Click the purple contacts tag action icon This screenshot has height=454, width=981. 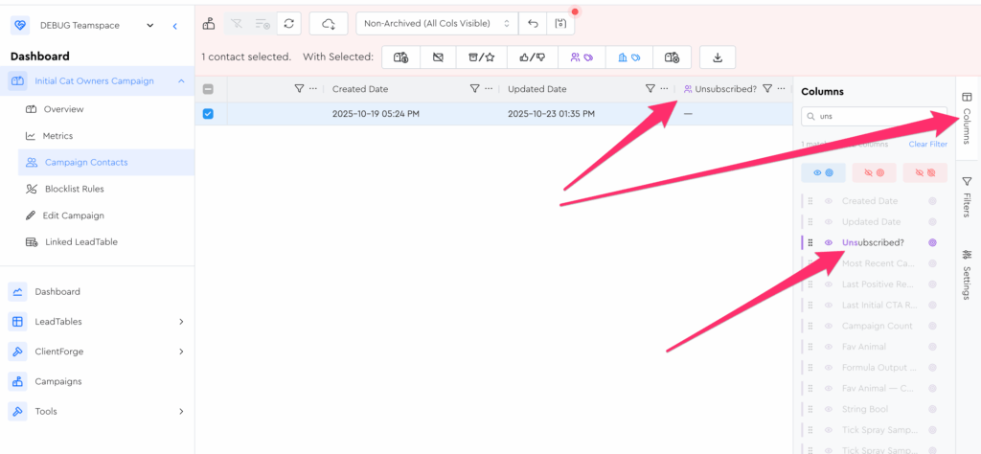click(582, 57)
